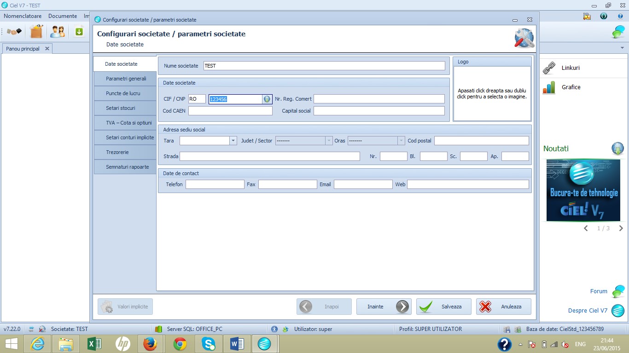Click the Salveaza button
629x353 pixels.
444,307
